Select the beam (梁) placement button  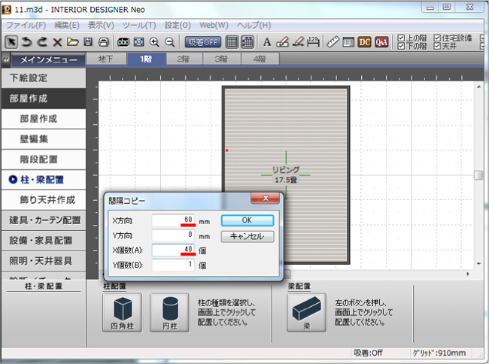(x=308, y=312)
